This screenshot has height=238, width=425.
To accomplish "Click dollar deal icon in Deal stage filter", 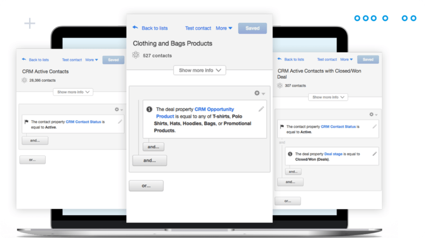I will 290,154.
